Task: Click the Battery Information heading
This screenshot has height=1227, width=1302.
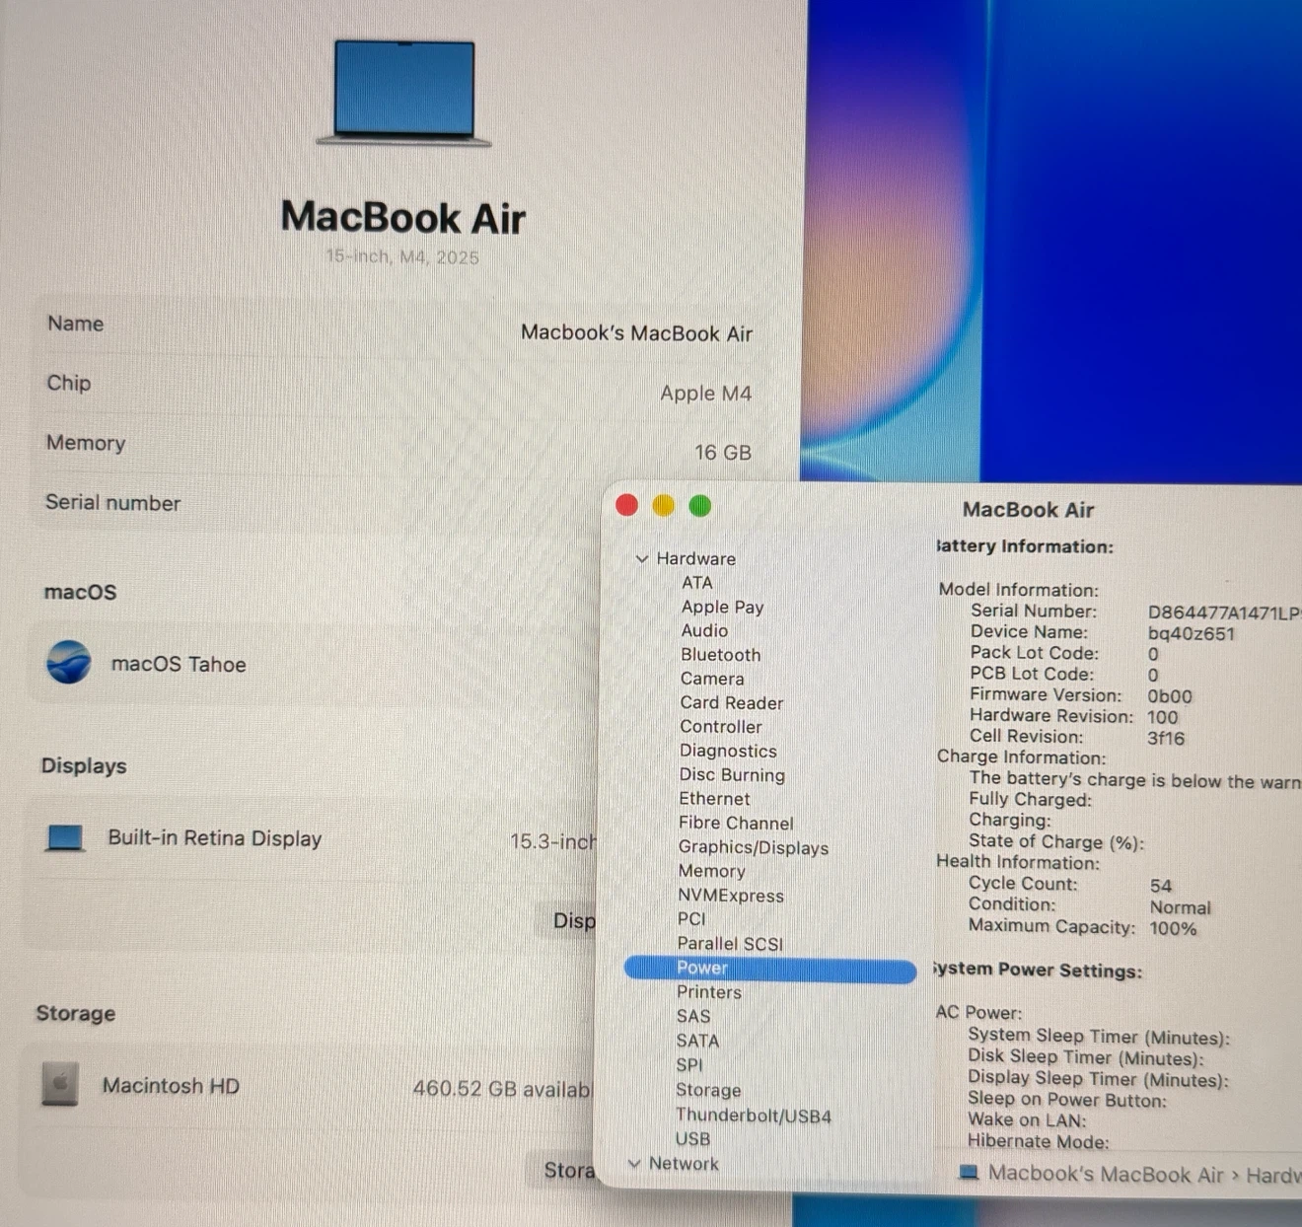Action: 1024,546
